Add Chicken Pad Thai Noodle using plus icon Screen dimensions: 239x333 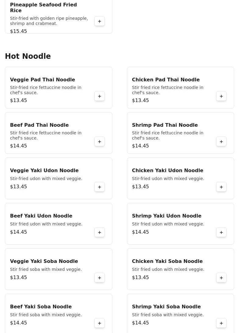[x=221, y=96]
